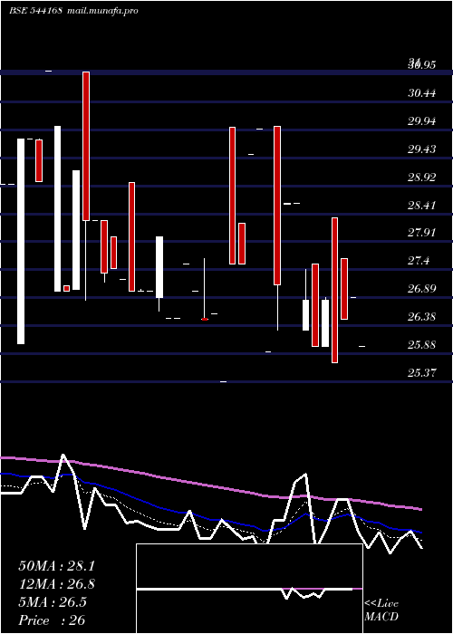Image resolution: width=453 pixels, height=634 pixels.
Task: Select the 25.88 price axis label
Action: coord(422,345)
